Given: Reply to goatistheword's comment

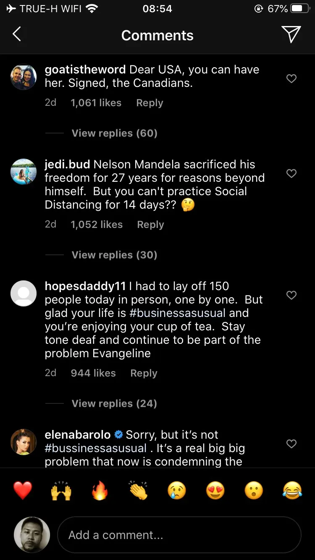Looking at the screenshot, I should 150,103.
